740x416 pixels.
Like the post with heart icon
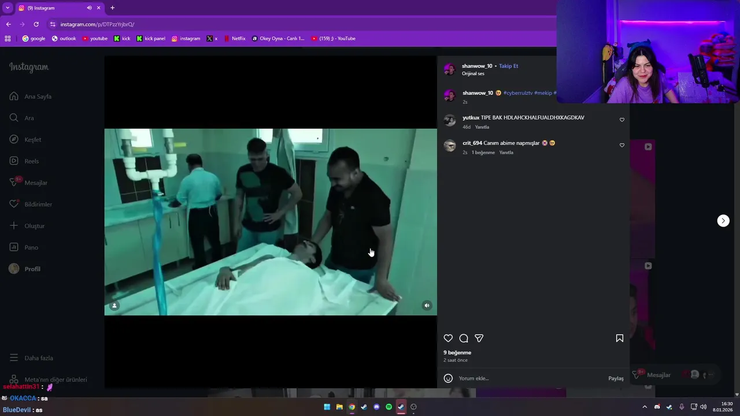coord(448,338)
